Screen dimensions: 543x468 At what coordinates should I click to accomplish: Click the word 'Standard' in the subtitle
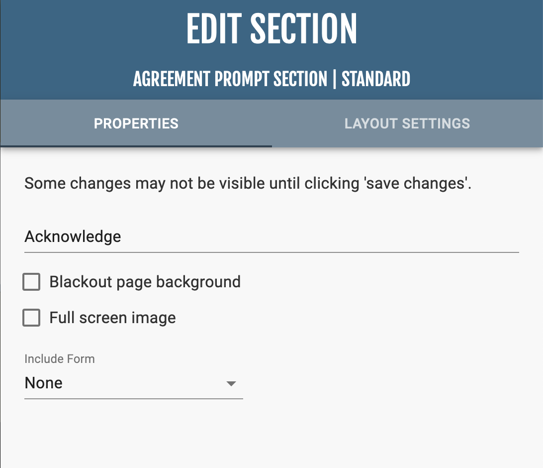(375, 79)
